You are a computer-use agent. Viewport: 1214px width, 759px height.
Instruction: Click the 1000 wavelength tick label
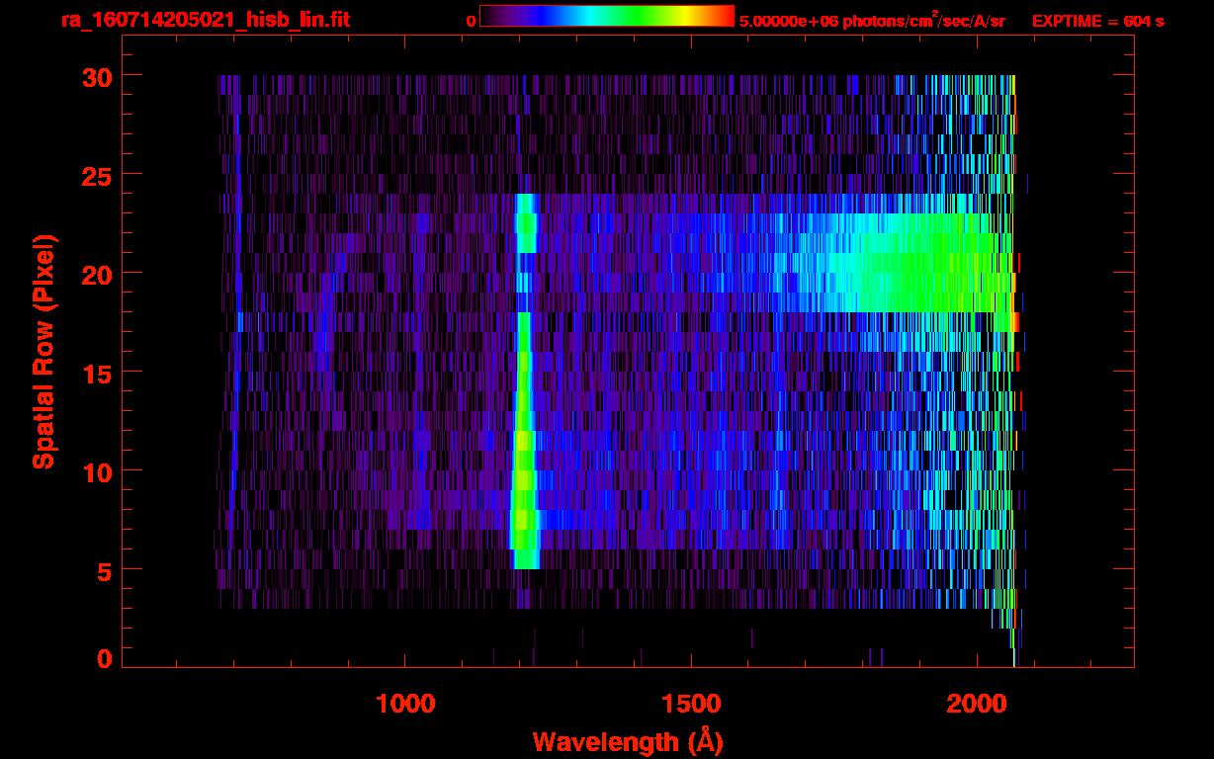tap(405, 704)
